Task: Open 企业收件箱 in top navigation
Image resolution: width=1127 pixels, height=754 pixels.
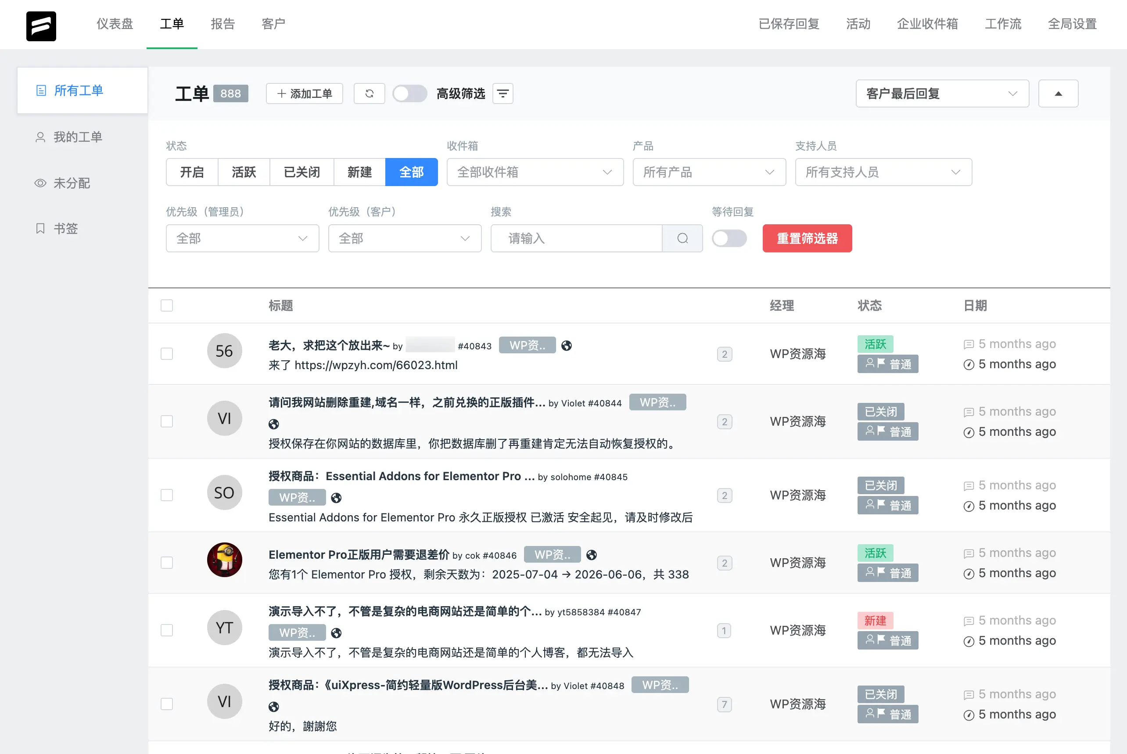Action: pos(927,24)
